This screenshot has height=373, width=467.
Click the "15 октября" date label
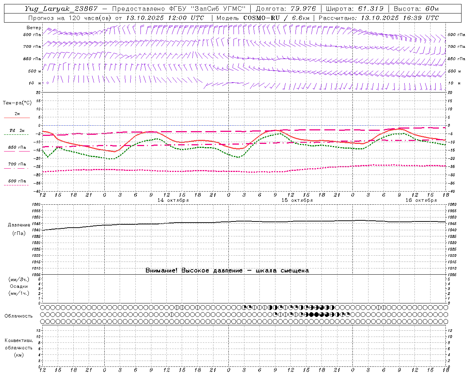(x=297, y=200)
